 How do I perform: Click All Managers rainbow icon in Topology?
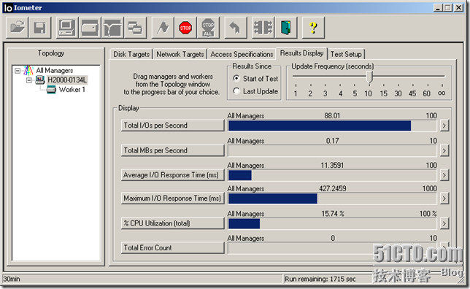tap(28, 71)
